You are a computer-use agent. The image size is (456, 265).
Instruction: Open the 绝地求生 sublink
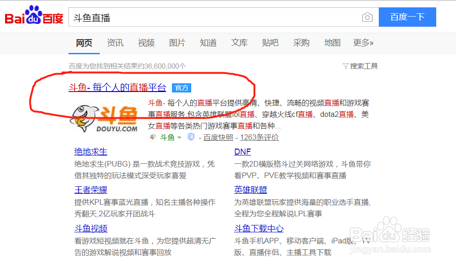coord(91,151)
